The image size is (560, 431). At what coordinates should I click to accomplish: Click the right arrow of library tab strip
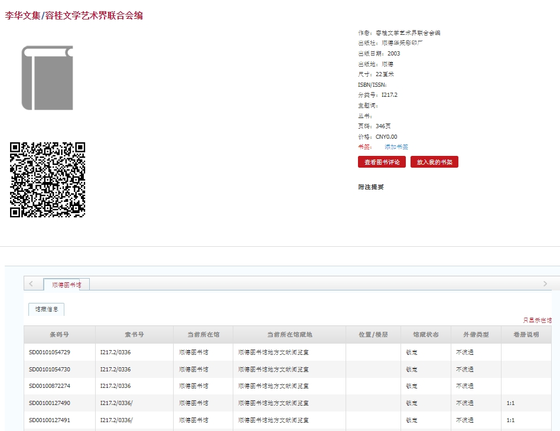coord(545,284)
